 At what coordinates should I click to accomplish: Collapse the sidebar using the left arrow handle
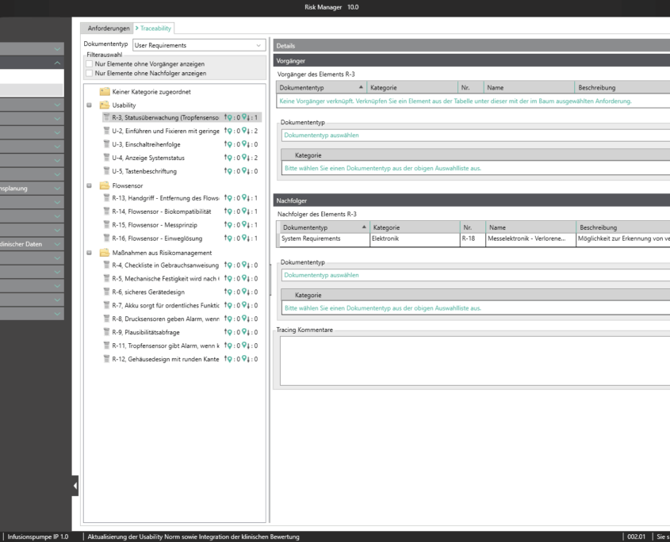[76, 485]
